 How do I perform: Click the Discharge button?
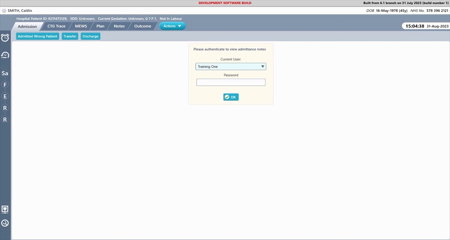[91, 36]
